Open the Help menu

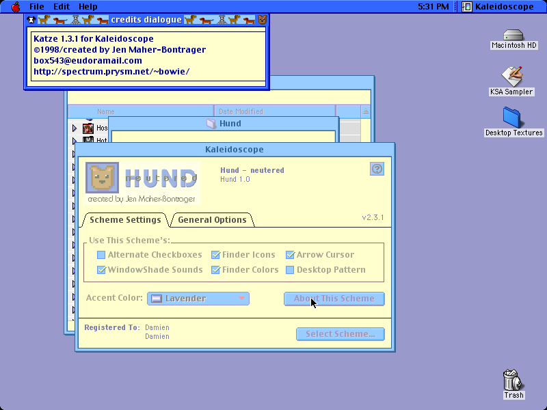tap(88, 7)
